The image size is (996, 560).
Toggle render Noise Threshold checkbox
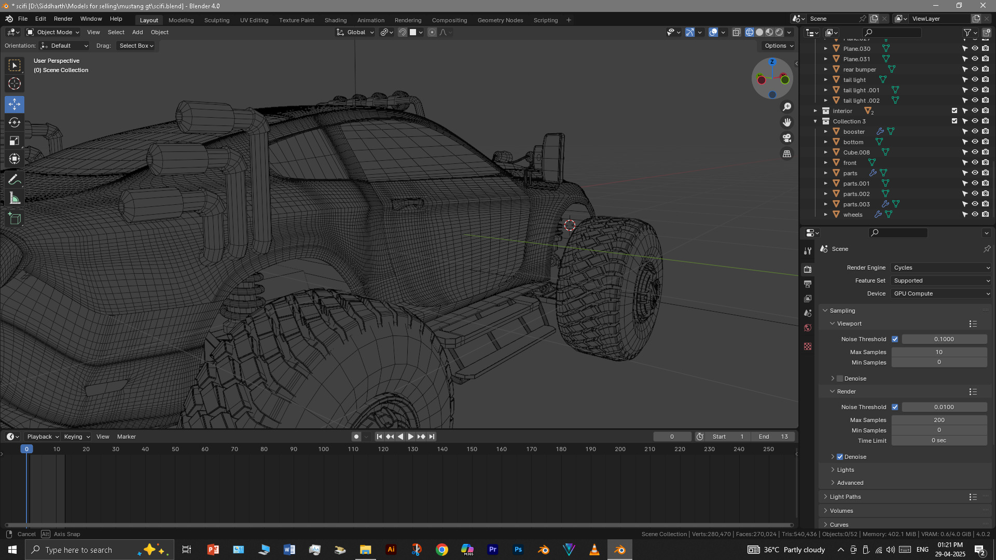coord(895,407)
